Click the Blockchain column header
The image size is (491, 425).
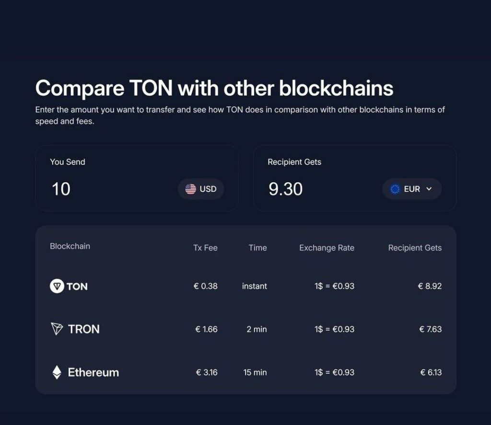pos(70,246)
